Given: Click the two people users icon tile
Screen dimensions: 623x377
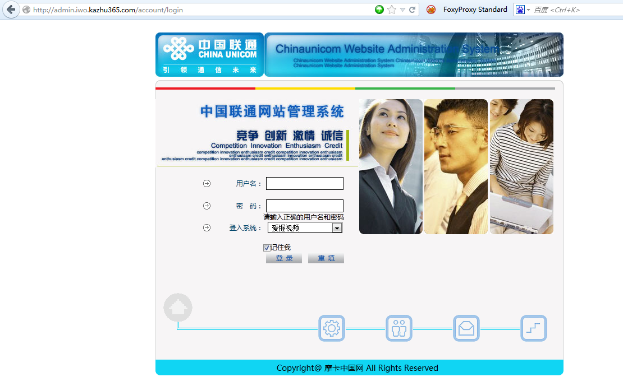Looking at the screenshot, I should (x=399, y=328).
